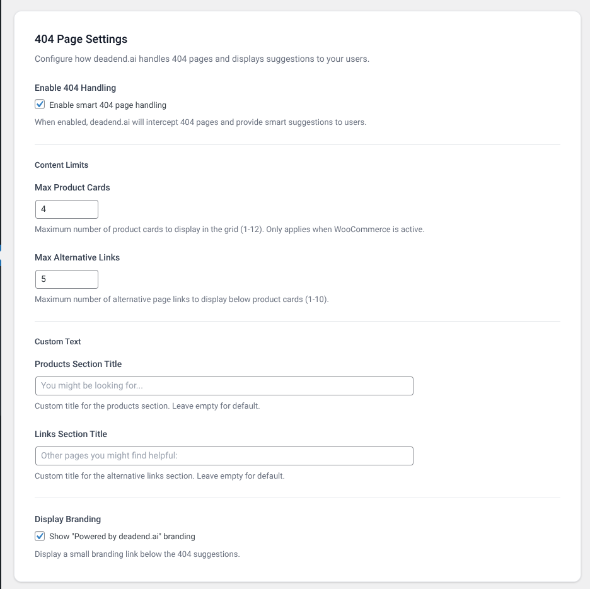Click the Max Alternative Links label
The height and width of the screenshot is (589, 590).
[77, 257]
